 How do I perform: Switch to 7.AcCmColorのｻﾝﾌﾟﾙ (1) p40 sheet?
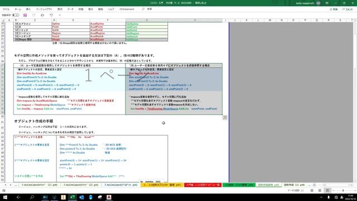pyautogui.click(x=40, y=185)
